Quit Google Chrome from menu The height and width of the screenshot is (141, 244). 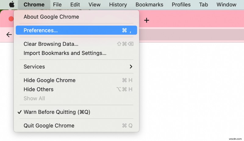tap(49, 125)
